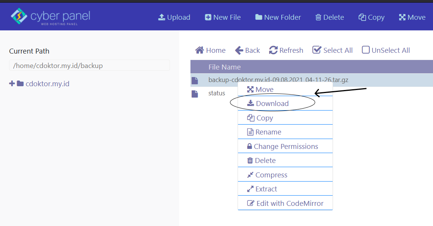Check the Select All checkbox
The image size is (433, 226).
(x=317, y=50)
